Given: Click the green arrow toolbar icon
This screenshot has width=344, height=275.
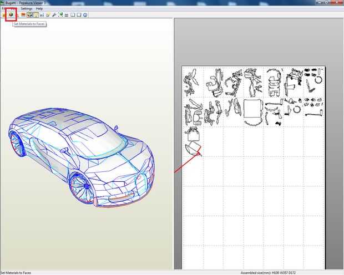Looking at the screenshot, I should pyautogui.click(x=60, y=14).
